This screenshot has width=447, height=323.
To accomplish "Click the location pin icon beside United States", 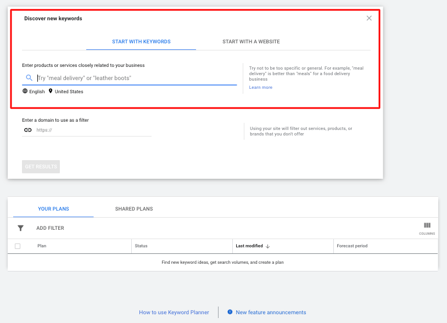I will (x=50, y=92).
